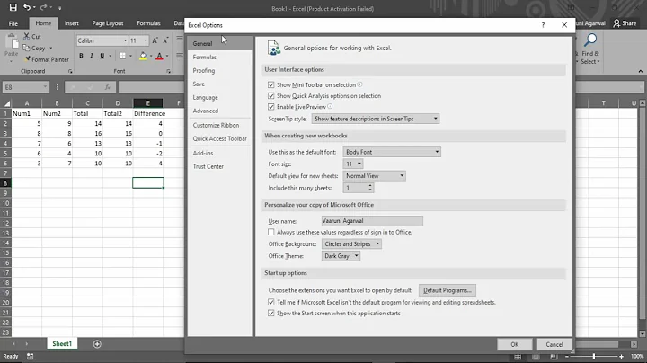Image resolution: width=647 pixels, height=363 pixels.
Task: Click the sheet count stepper arrows
Action: 370,188
